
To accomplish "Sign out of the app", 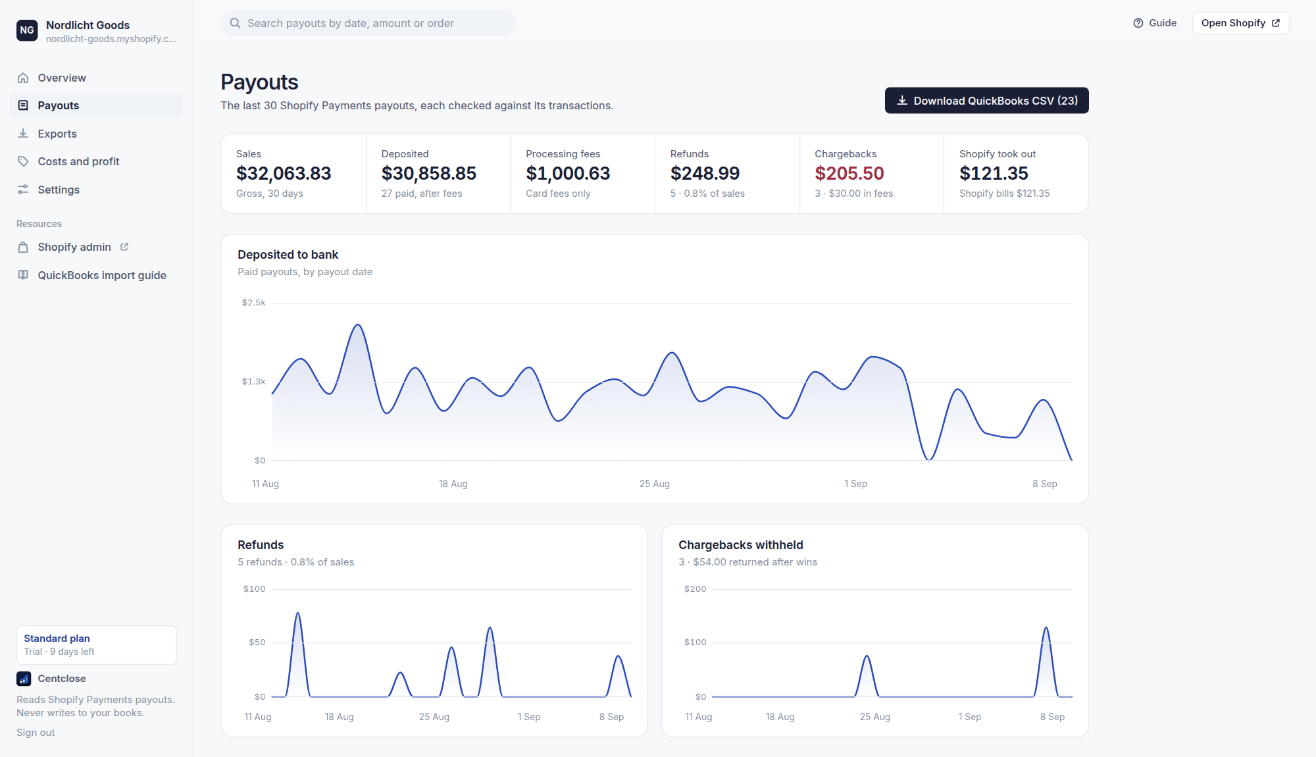I will point(36,733).
